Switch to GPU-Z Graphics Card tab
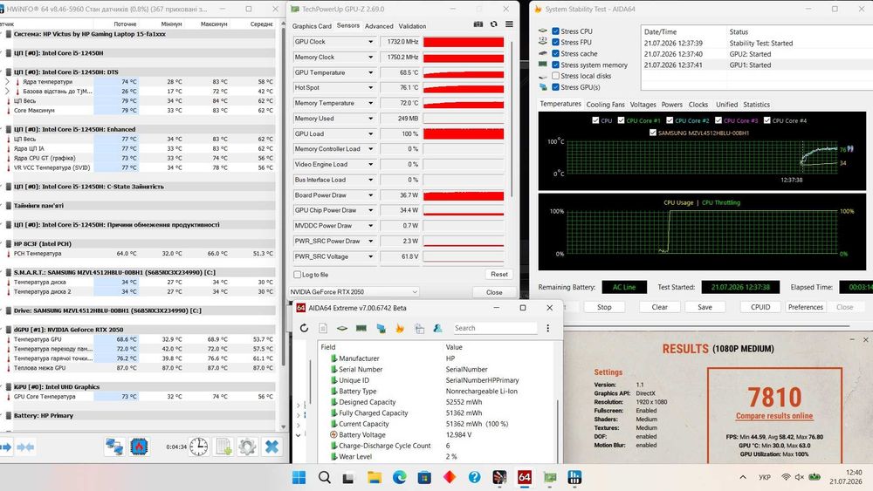The height and width of the screenshot is (491, 873). click(312, 26)
